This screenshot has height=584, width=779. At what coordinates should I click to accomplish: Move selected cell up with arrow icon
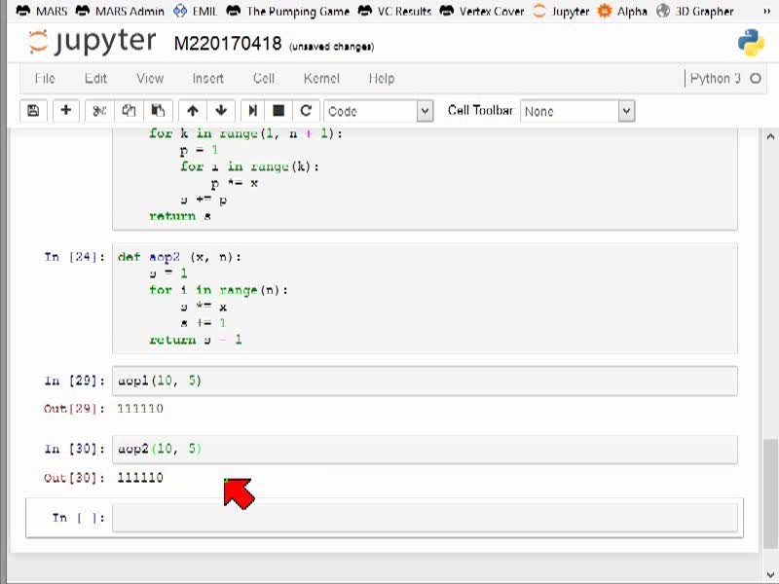tap(193, 110)
